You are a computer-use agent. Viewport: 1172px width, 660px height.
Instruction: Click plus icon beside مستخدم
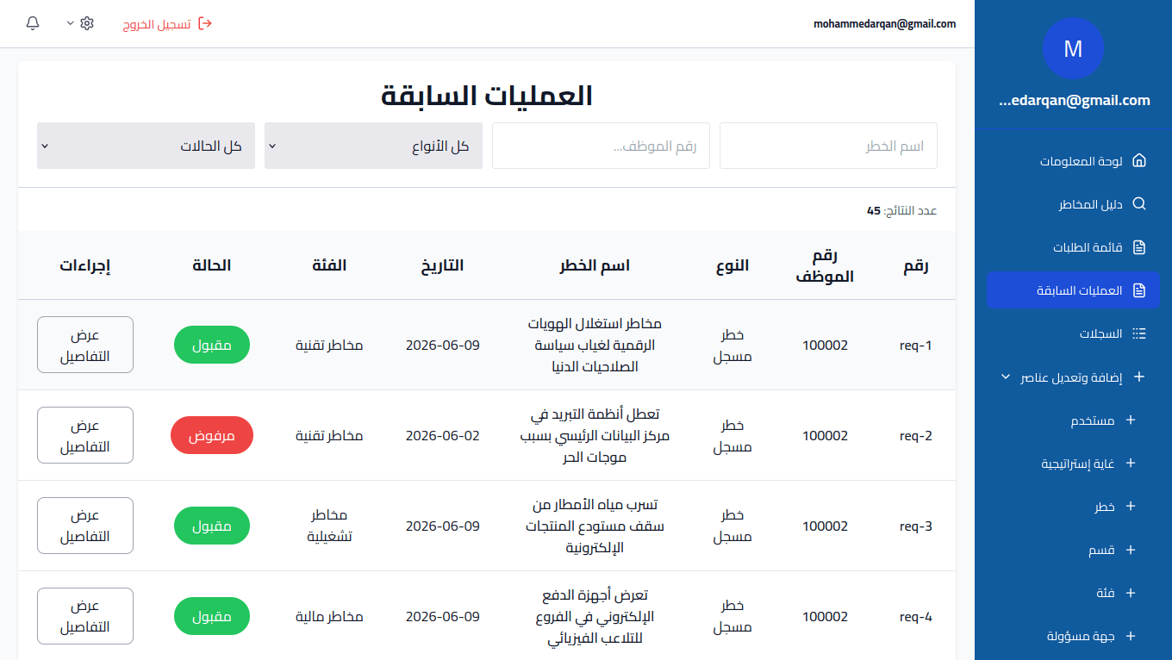[x=1131, y=420]
